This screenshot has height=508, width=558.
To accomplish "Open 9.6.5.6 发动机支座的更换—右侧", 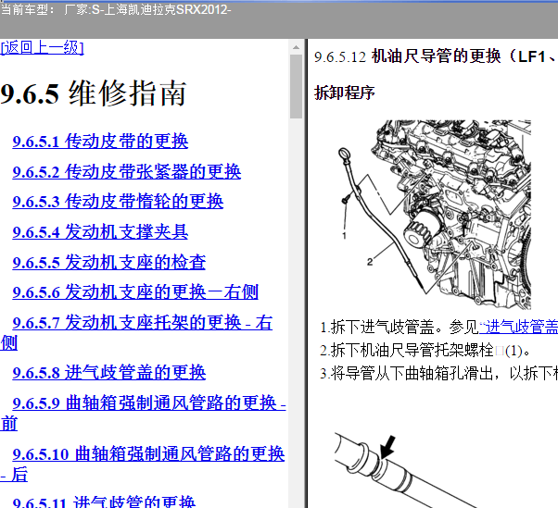I will [135, 292].
